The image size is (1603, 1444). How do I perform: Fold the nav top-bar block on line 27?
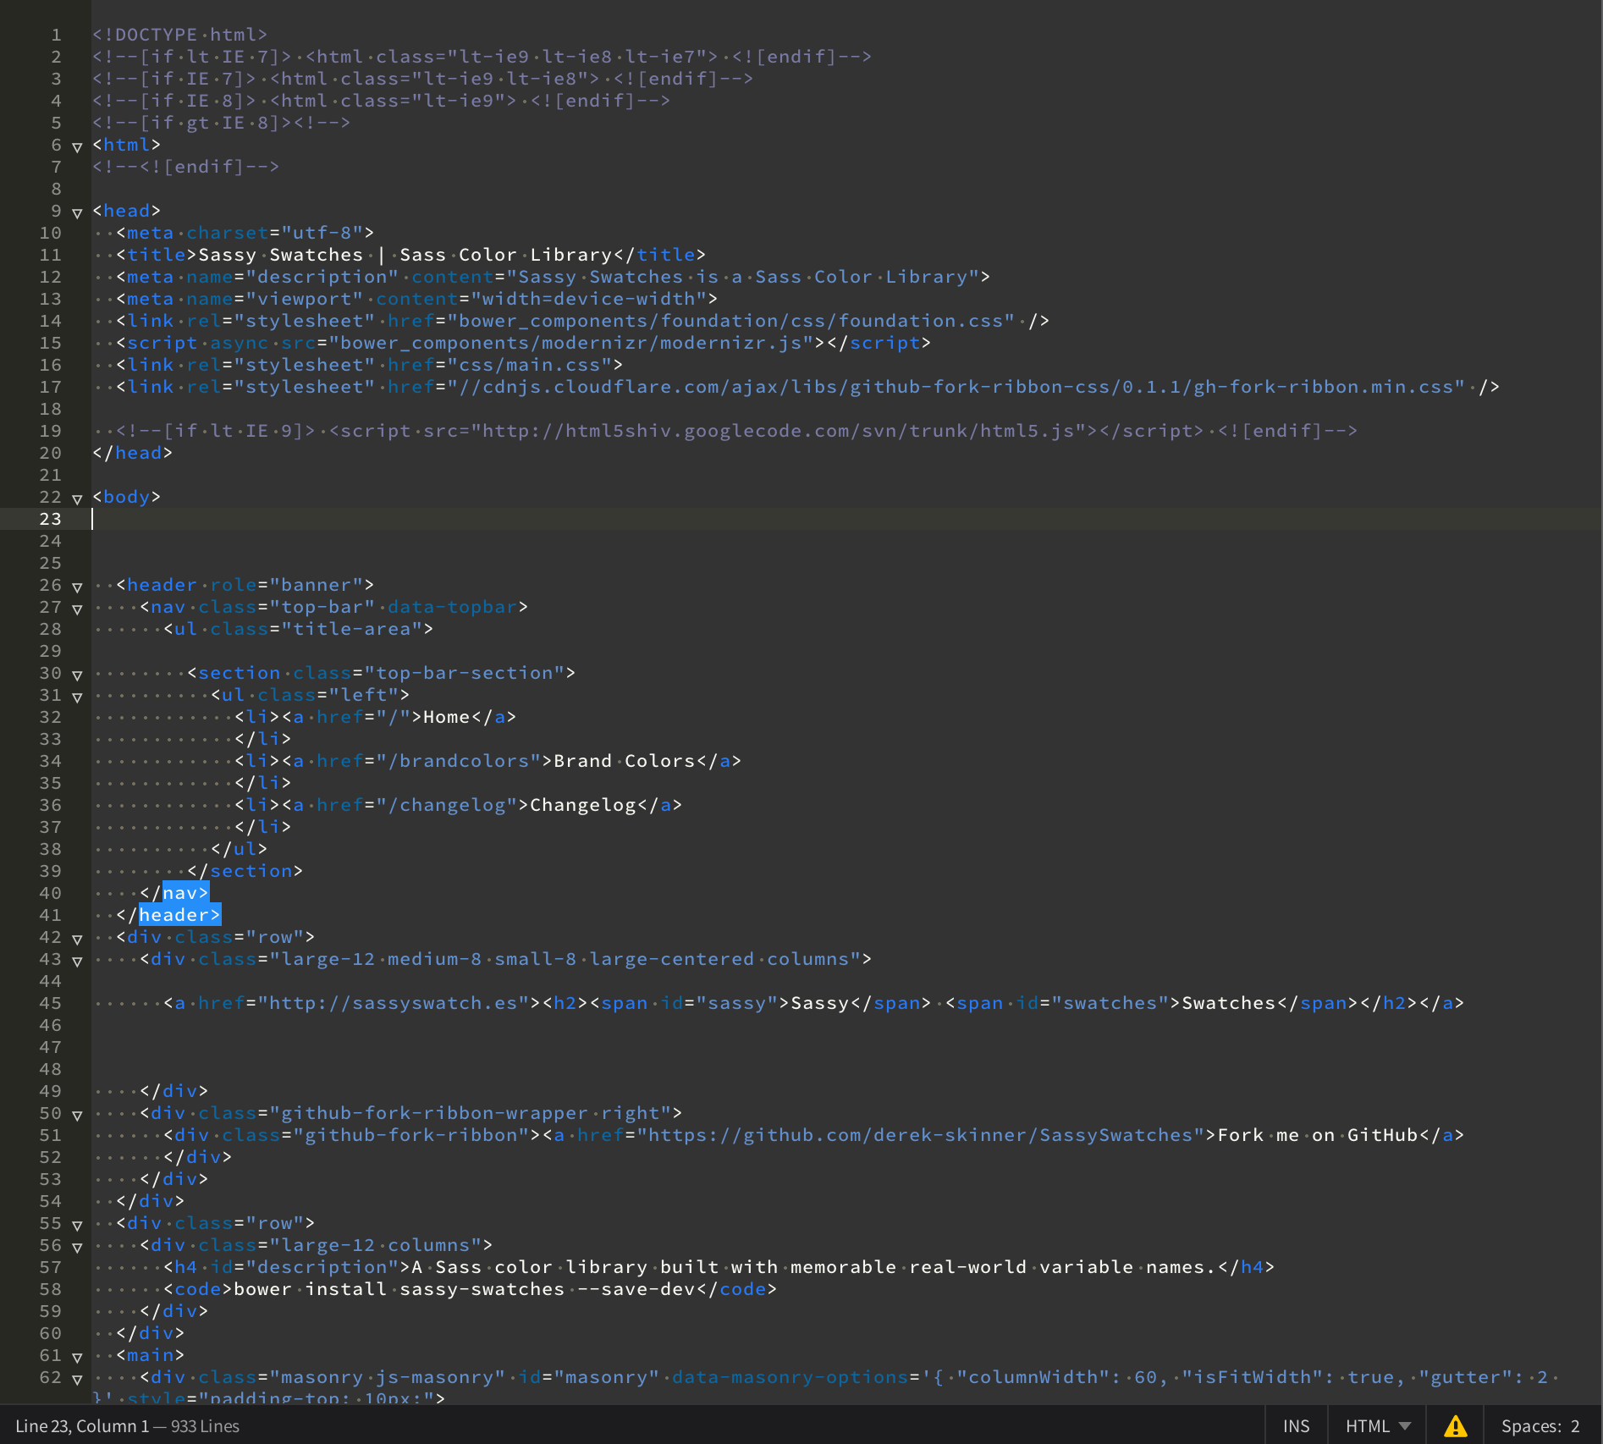coord(77,609)
